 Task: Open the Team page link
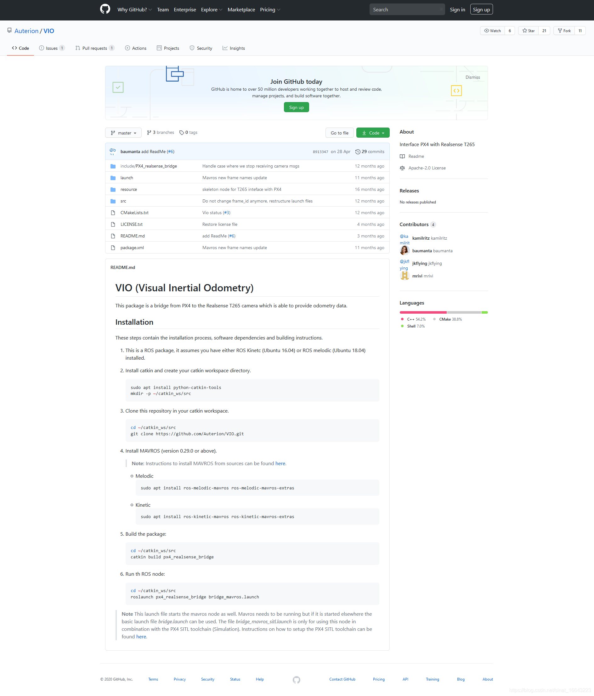(163, 9)
